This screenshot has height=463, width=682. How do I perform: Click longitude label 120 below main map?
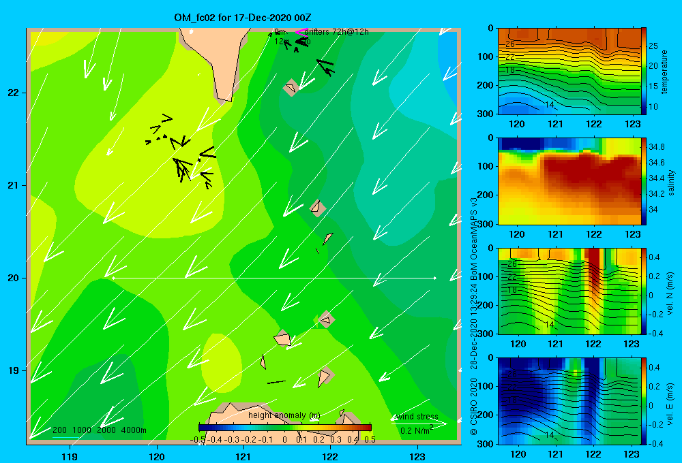pos(157,456)
